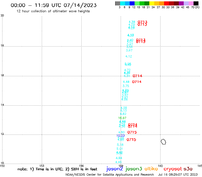Screen dimensions: 202x177
Task: Click the NOAA/NESDIS Center credit line
Action: (x=110, y=175)
